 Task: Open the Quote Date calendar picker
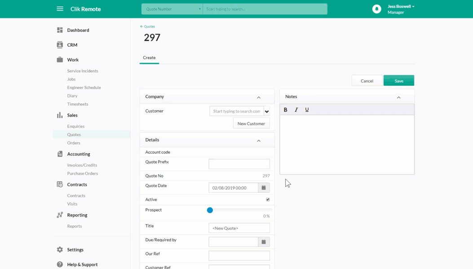tap(264, 188)
